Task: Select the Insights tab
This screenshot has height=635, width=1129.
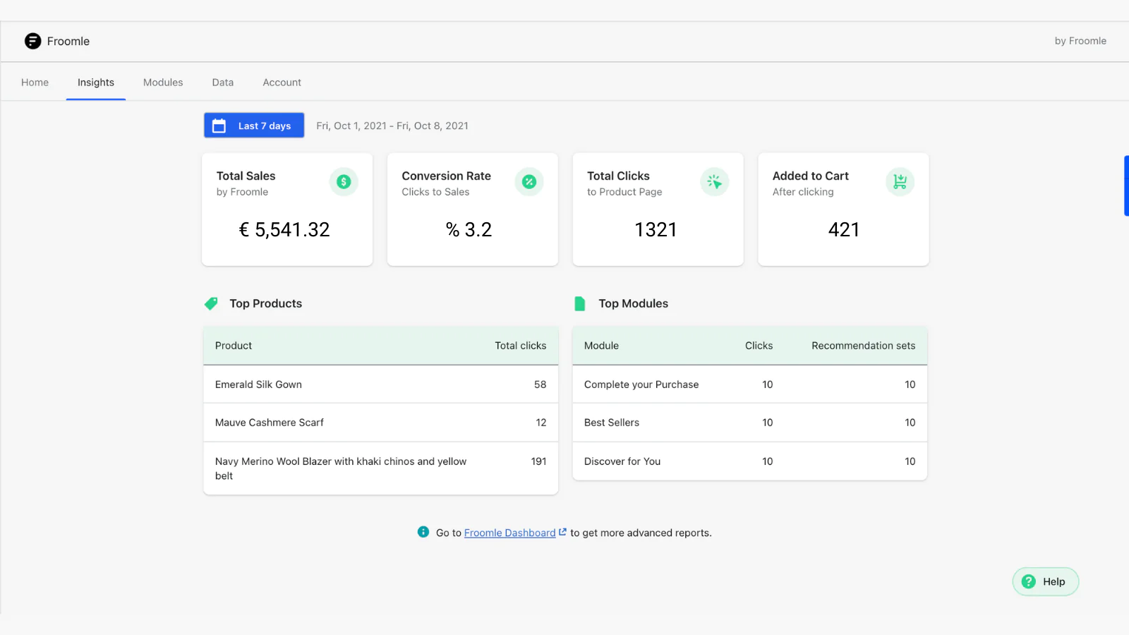Action: [x=96, y=83]
